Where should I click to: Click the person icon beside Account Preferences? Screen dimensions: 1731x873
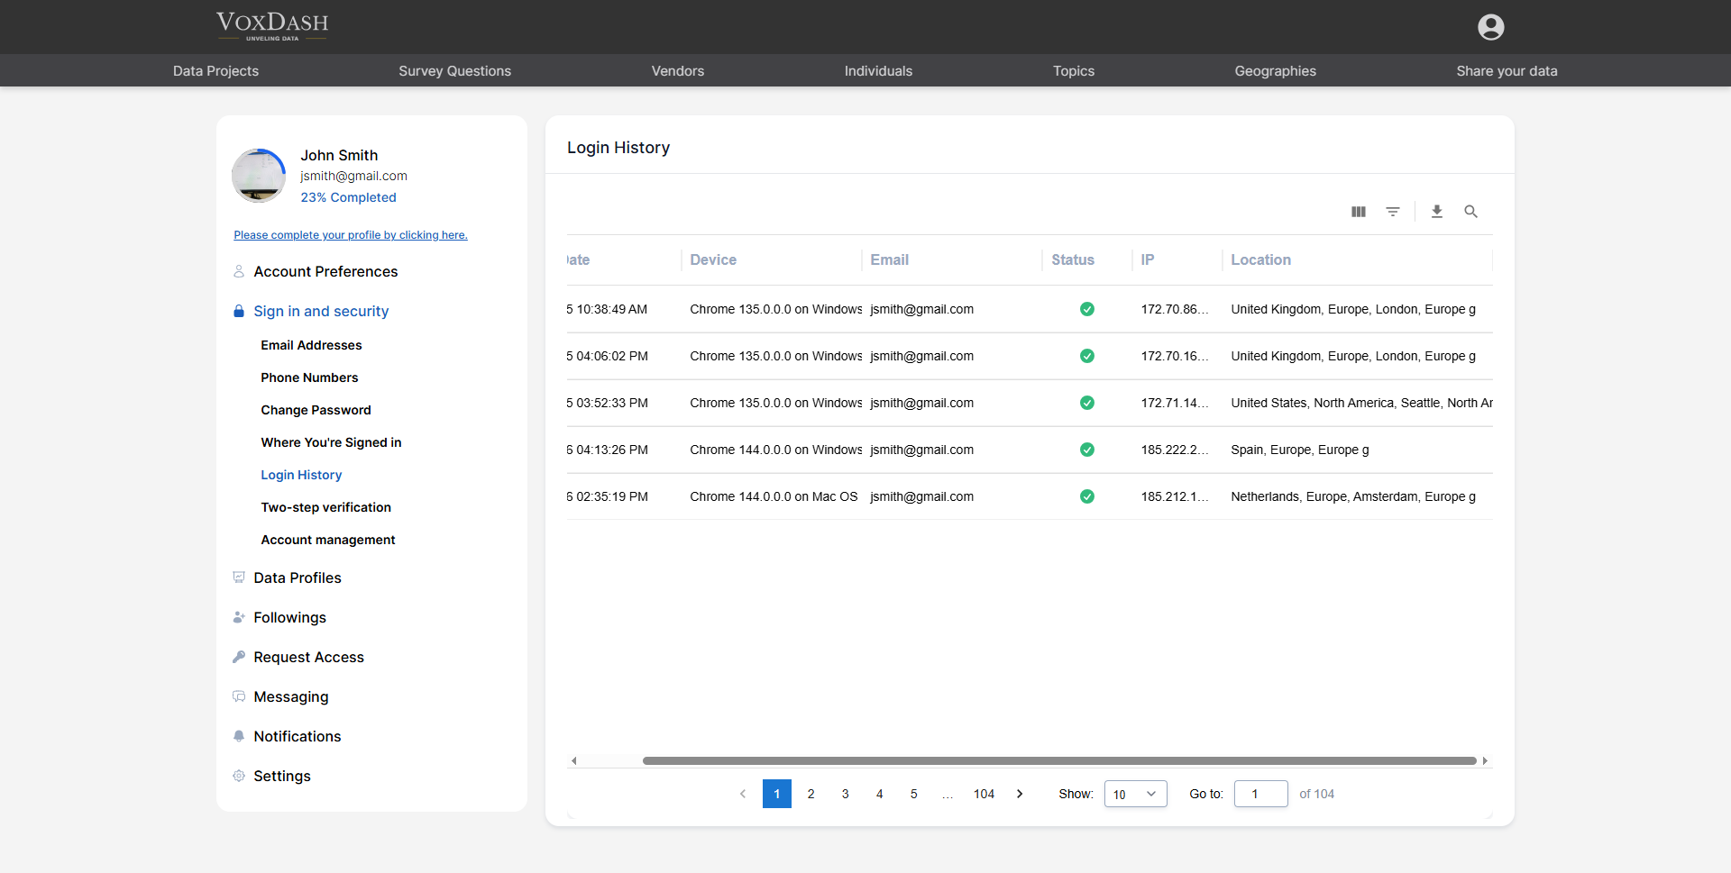pos(239,271)
